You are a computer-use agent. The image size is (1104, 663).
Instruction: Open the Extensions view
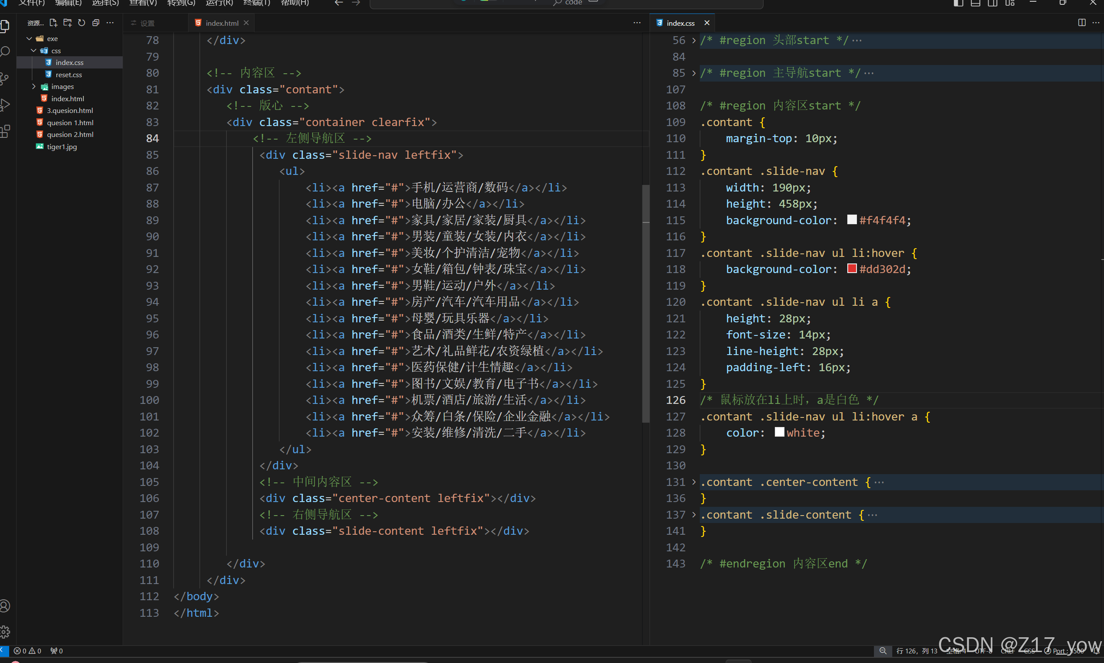5,131
